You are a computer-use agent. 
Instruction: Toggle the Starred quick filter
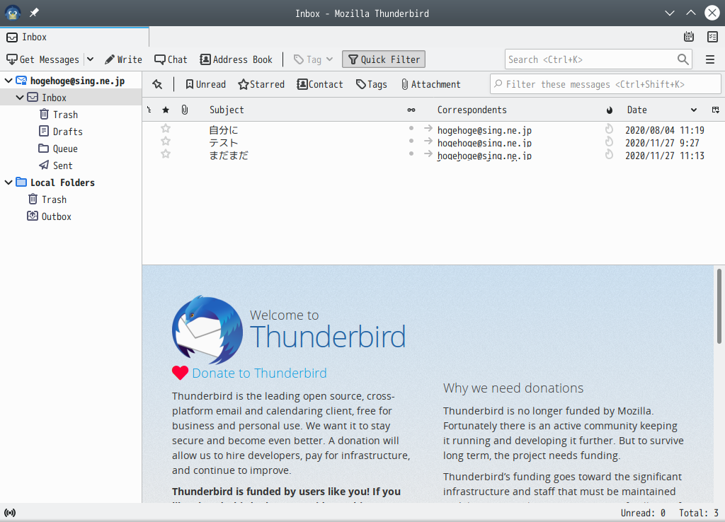click(261, 84)
